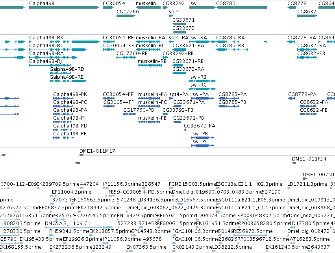The image size is (335, 253).
Task: Select the Iswi gene label
Action: 193,4
